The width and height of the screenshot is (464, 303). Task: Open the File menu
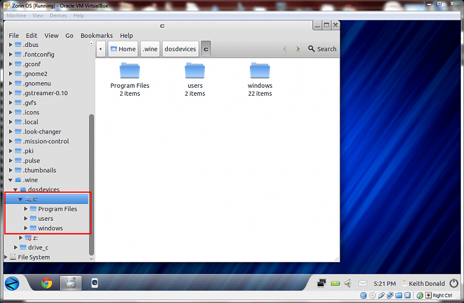(x=14, y=35)
